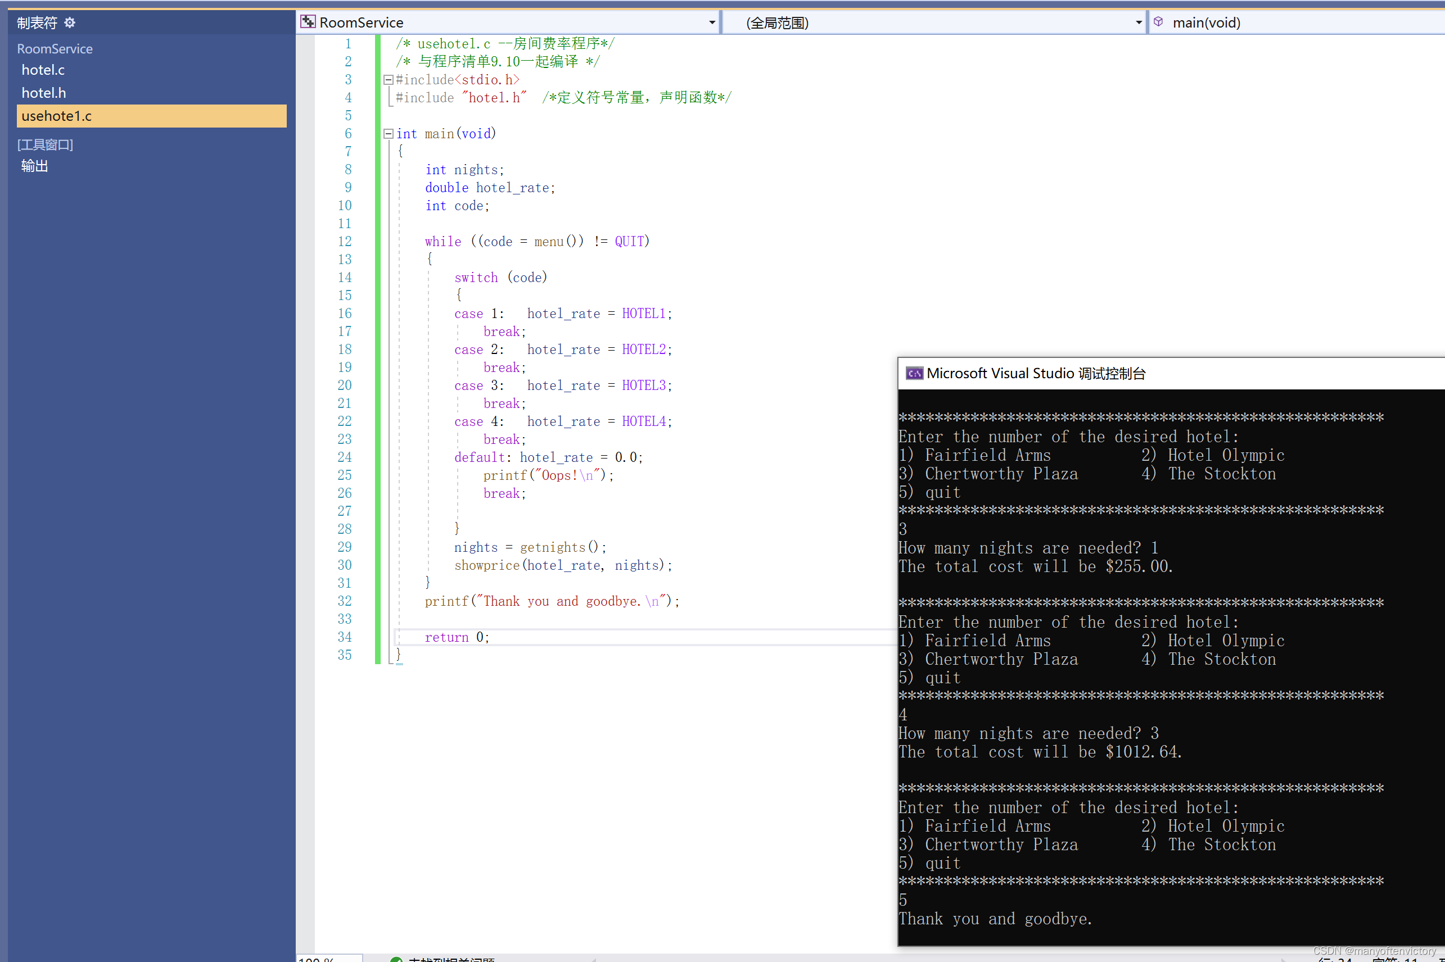This screenshot has width=1445, height=962.
Task: Click line number 12 in the gutter
Action: 344,242
